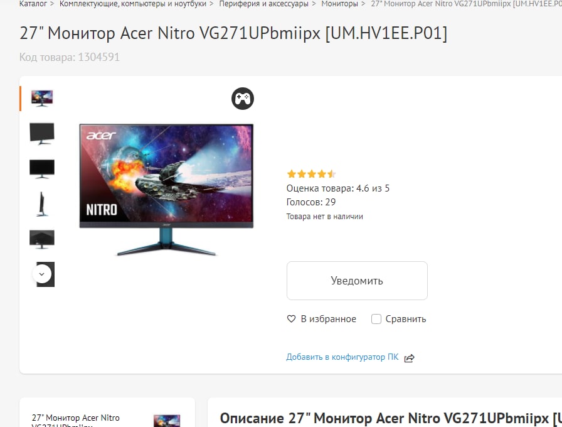Image resolution: width=562 pixels, height=427 pixels.
Task: Open the Комплектующие, компьютеры и ноутбуки breadcrumb
Action: [132, 4]
